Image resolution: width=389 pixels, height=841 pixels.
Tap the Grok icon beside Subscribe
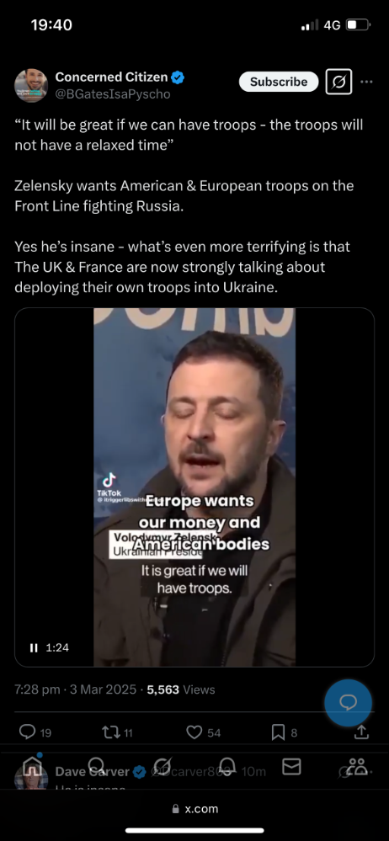coord(339,82)
